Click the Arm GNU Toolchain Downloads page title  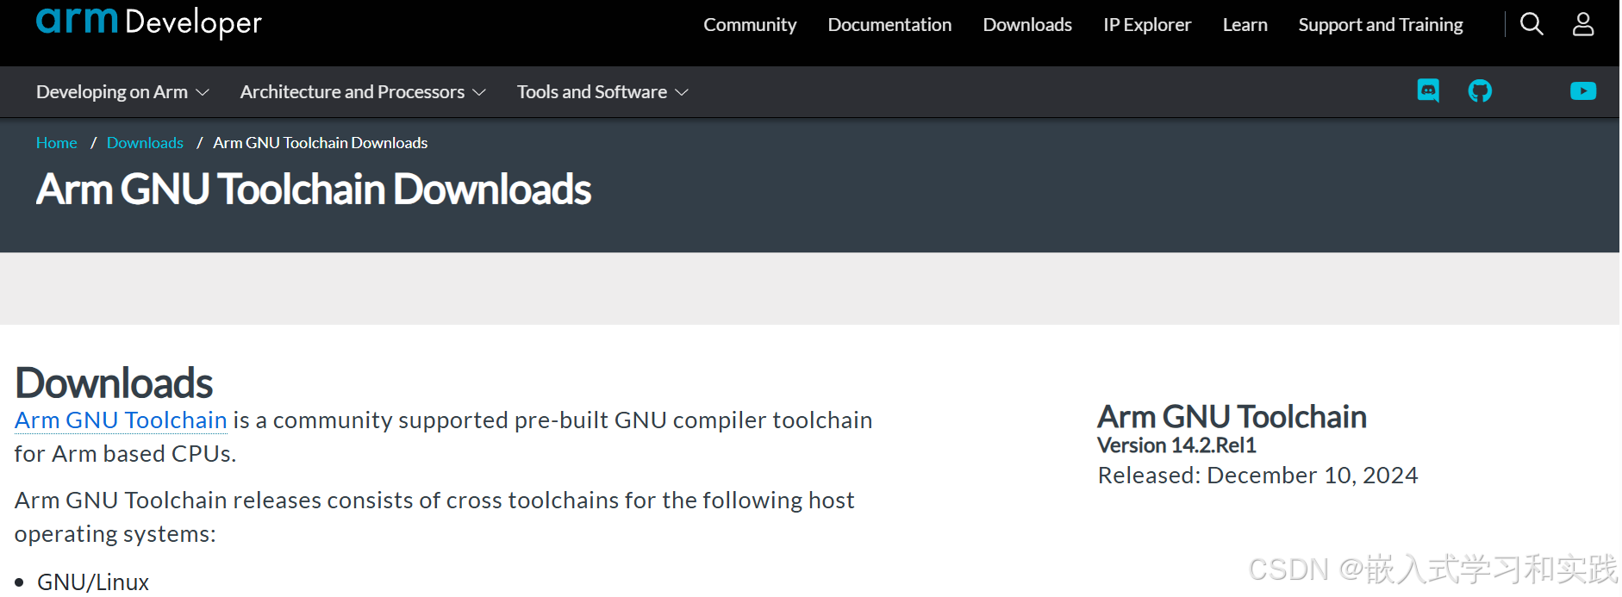click(x=314, y=190)
